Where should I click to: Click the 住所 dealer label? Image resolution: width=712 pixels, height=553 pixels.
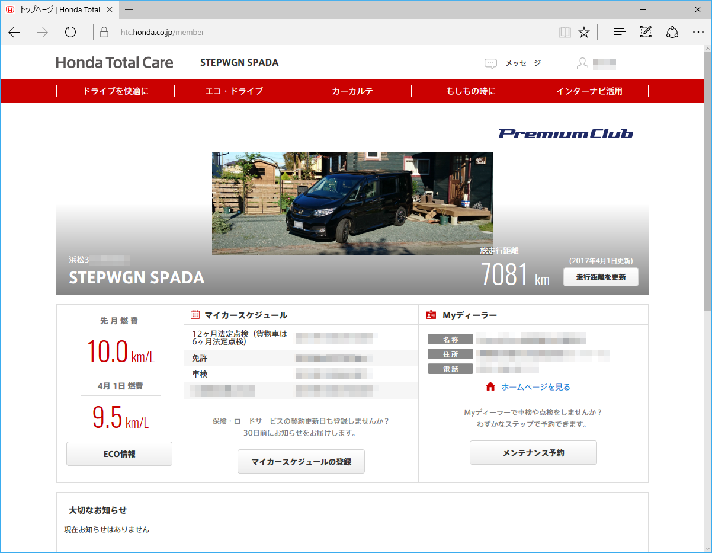tap(450, 354)
